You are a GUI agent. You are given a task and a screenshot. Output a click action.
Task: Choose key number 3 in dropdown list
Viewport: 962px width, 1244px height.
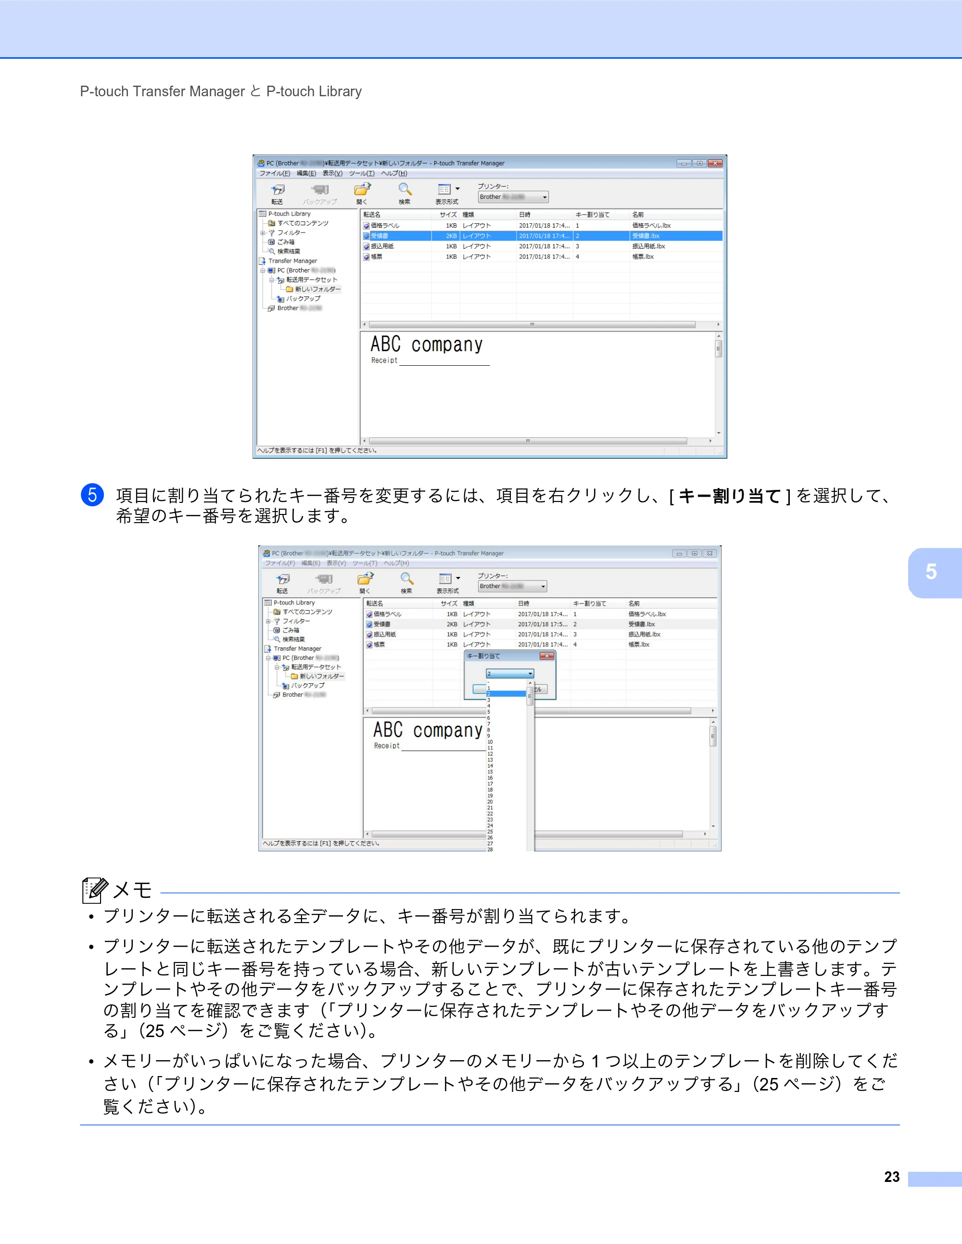click(506, 700)
